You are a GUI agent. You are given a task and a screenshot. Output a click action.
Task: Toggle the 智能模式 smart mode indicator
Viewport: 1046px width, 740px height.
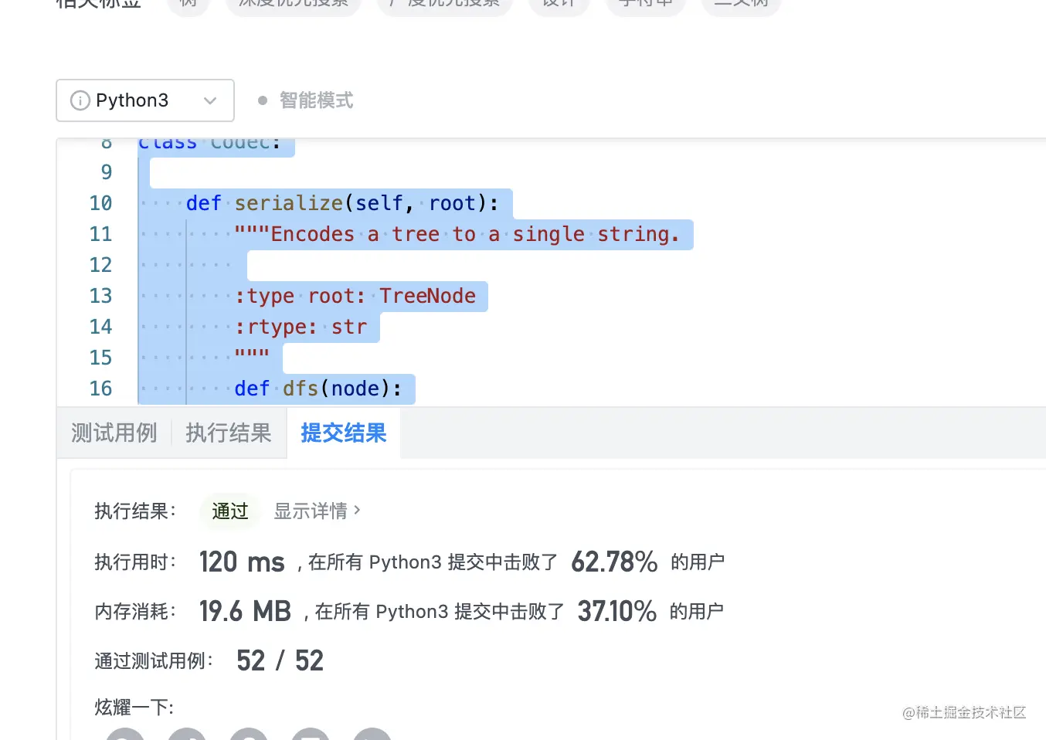(305, 100)
